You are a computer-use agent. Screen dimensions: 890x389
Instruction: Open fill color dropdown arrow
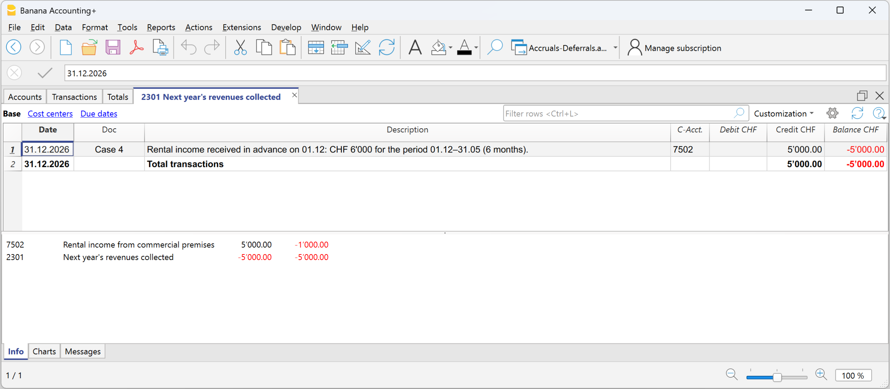tap(450, 48)
